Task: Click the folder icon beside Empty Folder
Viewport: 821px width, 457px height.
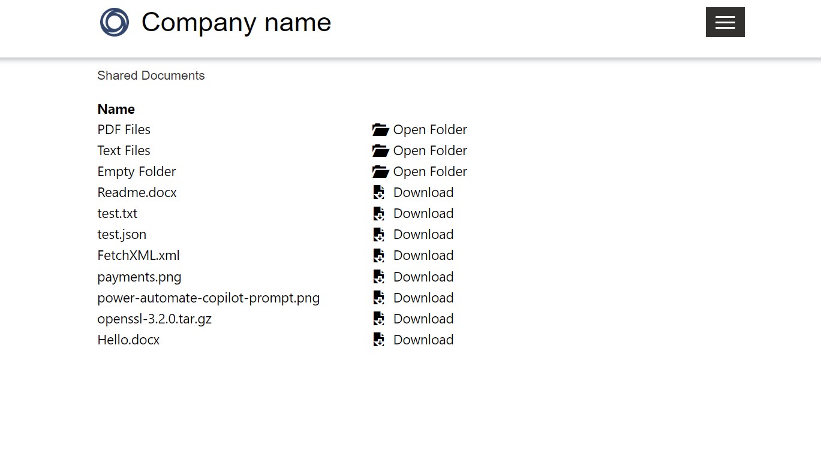Action: coord(381,171)
